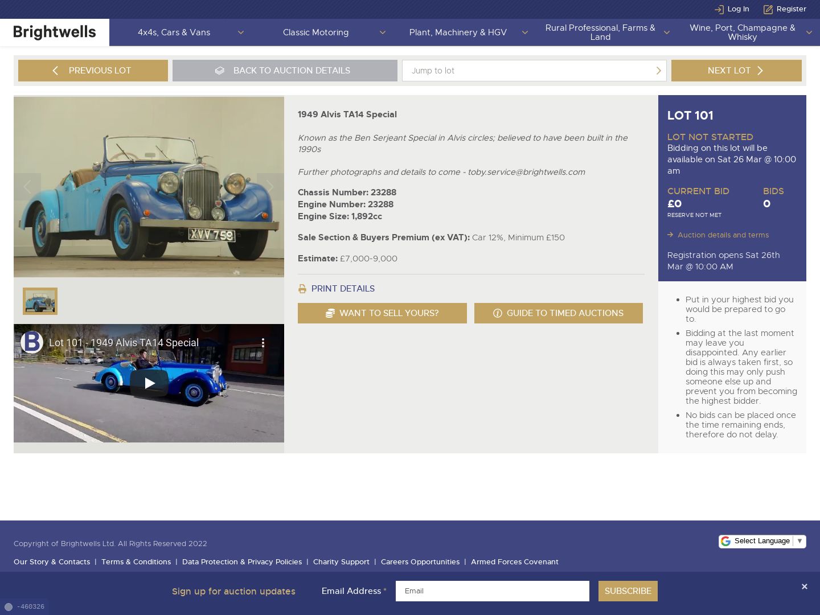Open the Select Language dropdown
The width and height of the screenshot is (820, 615).
tap(762, 541)
